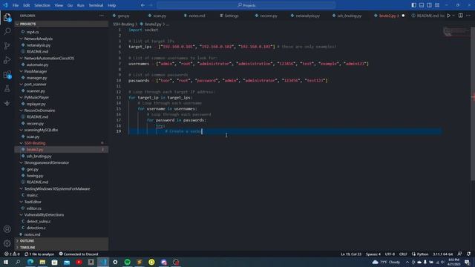Open the Testing flask view

[7, 89]
